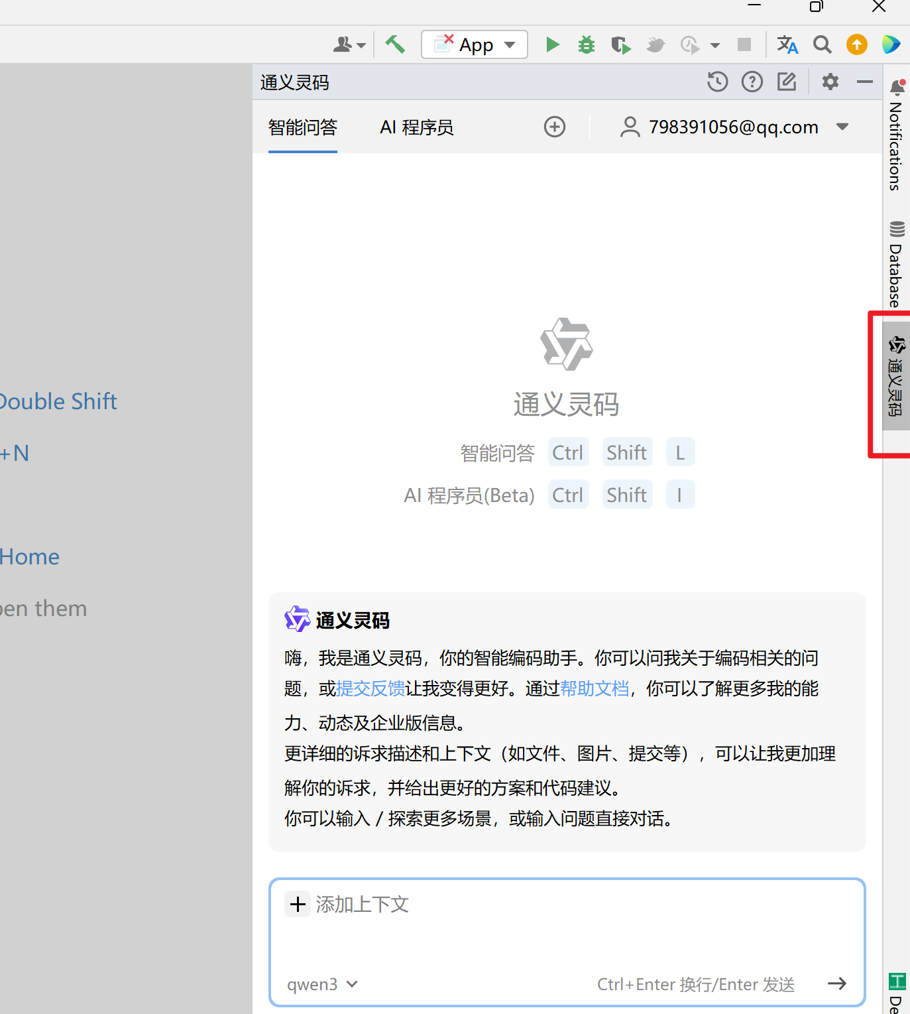910x1014 pixels.
Task: Toggle the 通义灵码 side tool window
Action: pyautogui.click(x=897, y=376)
